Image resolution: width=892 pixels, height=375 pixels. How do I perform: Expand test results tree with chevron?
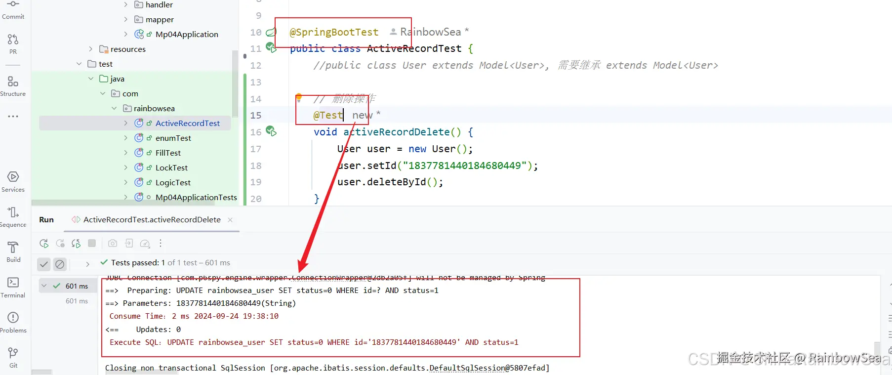pyautogui.click(x=87, y=264)
